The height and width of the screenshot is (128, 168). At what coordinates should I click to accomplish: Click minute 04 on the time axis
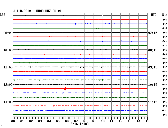49,121
